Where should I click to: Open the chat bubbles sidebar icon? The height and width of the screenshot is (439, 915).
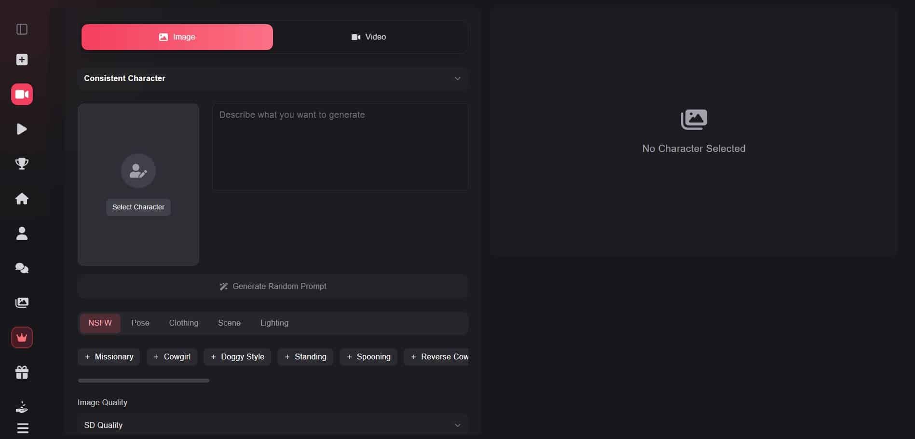coord(22,268)
